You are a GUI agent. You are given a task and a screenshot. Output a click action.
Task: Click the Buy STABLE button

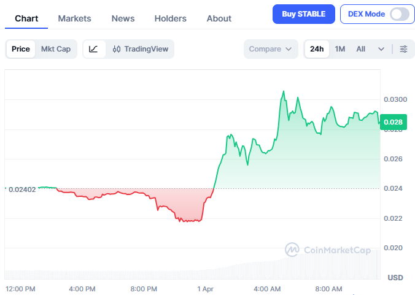[x=303, y=14]
